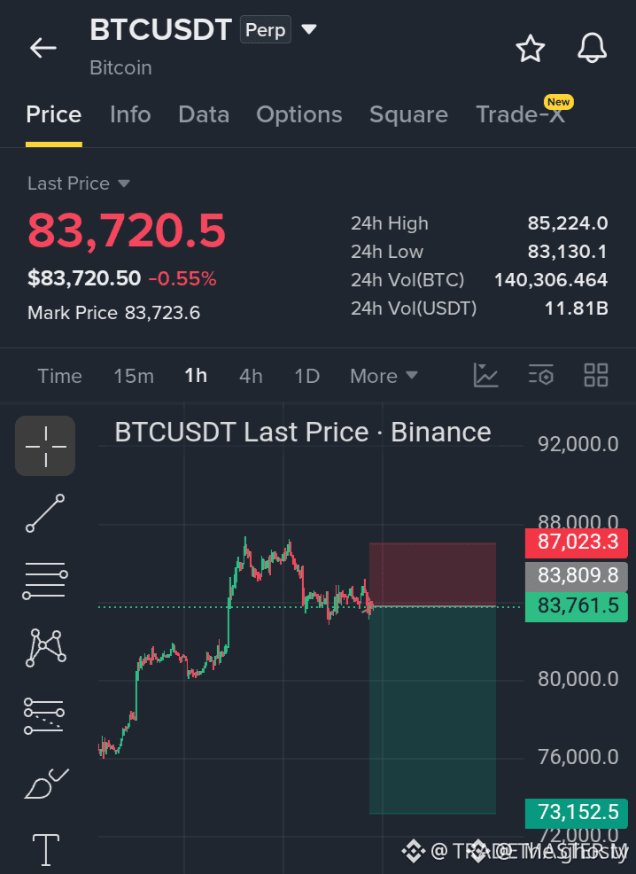Expand the BTCUSDT Perp pair dropdown

(x=309, y=29)
